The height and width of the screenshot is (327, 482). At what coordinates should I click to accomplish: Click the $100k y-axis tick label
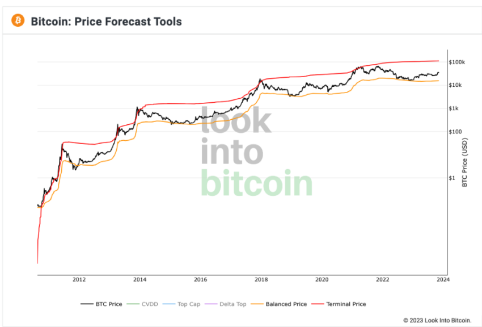coord(457,62)
